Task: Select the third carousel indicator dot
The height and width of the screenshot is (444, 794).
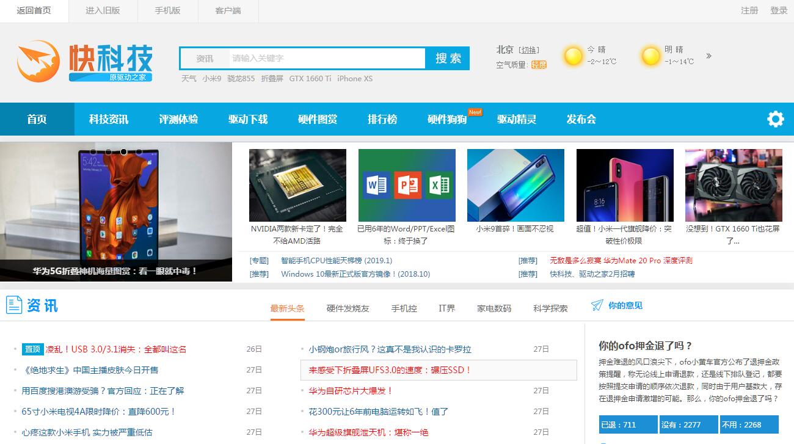Action: tap(123, 151)
